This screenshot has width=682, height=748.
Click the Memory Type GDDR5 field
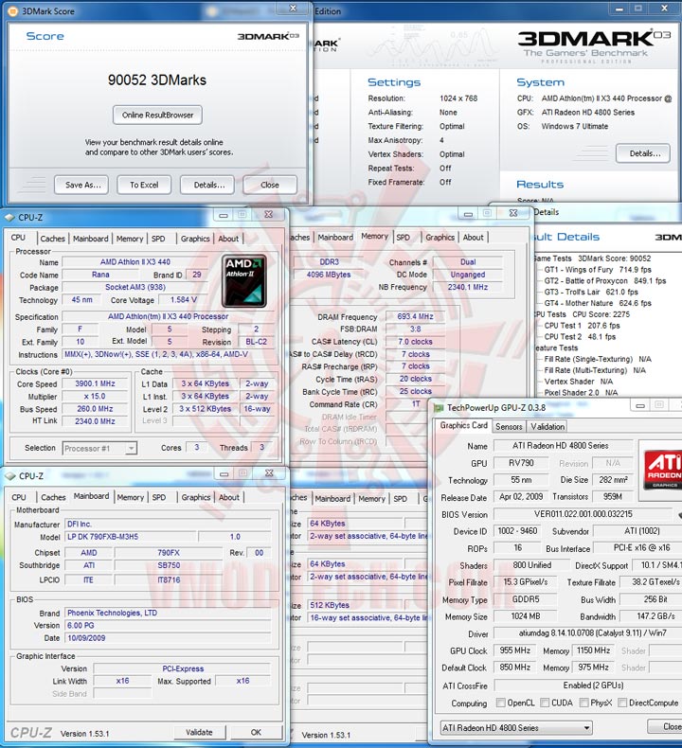526,599
